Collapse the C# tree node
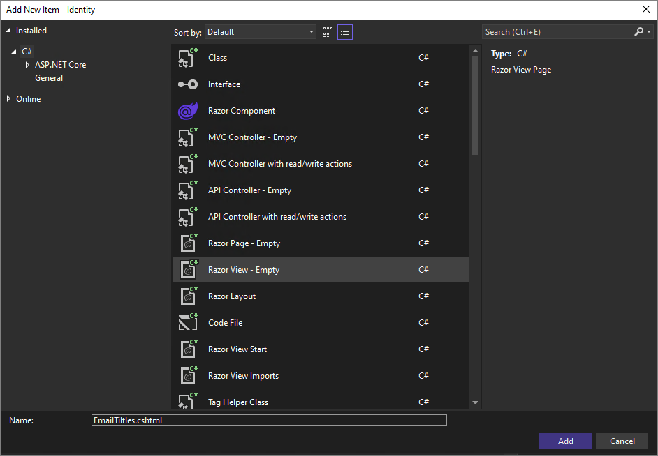This screenshot has height=456, width=658. pyautogui.click(x=14, y=52)
